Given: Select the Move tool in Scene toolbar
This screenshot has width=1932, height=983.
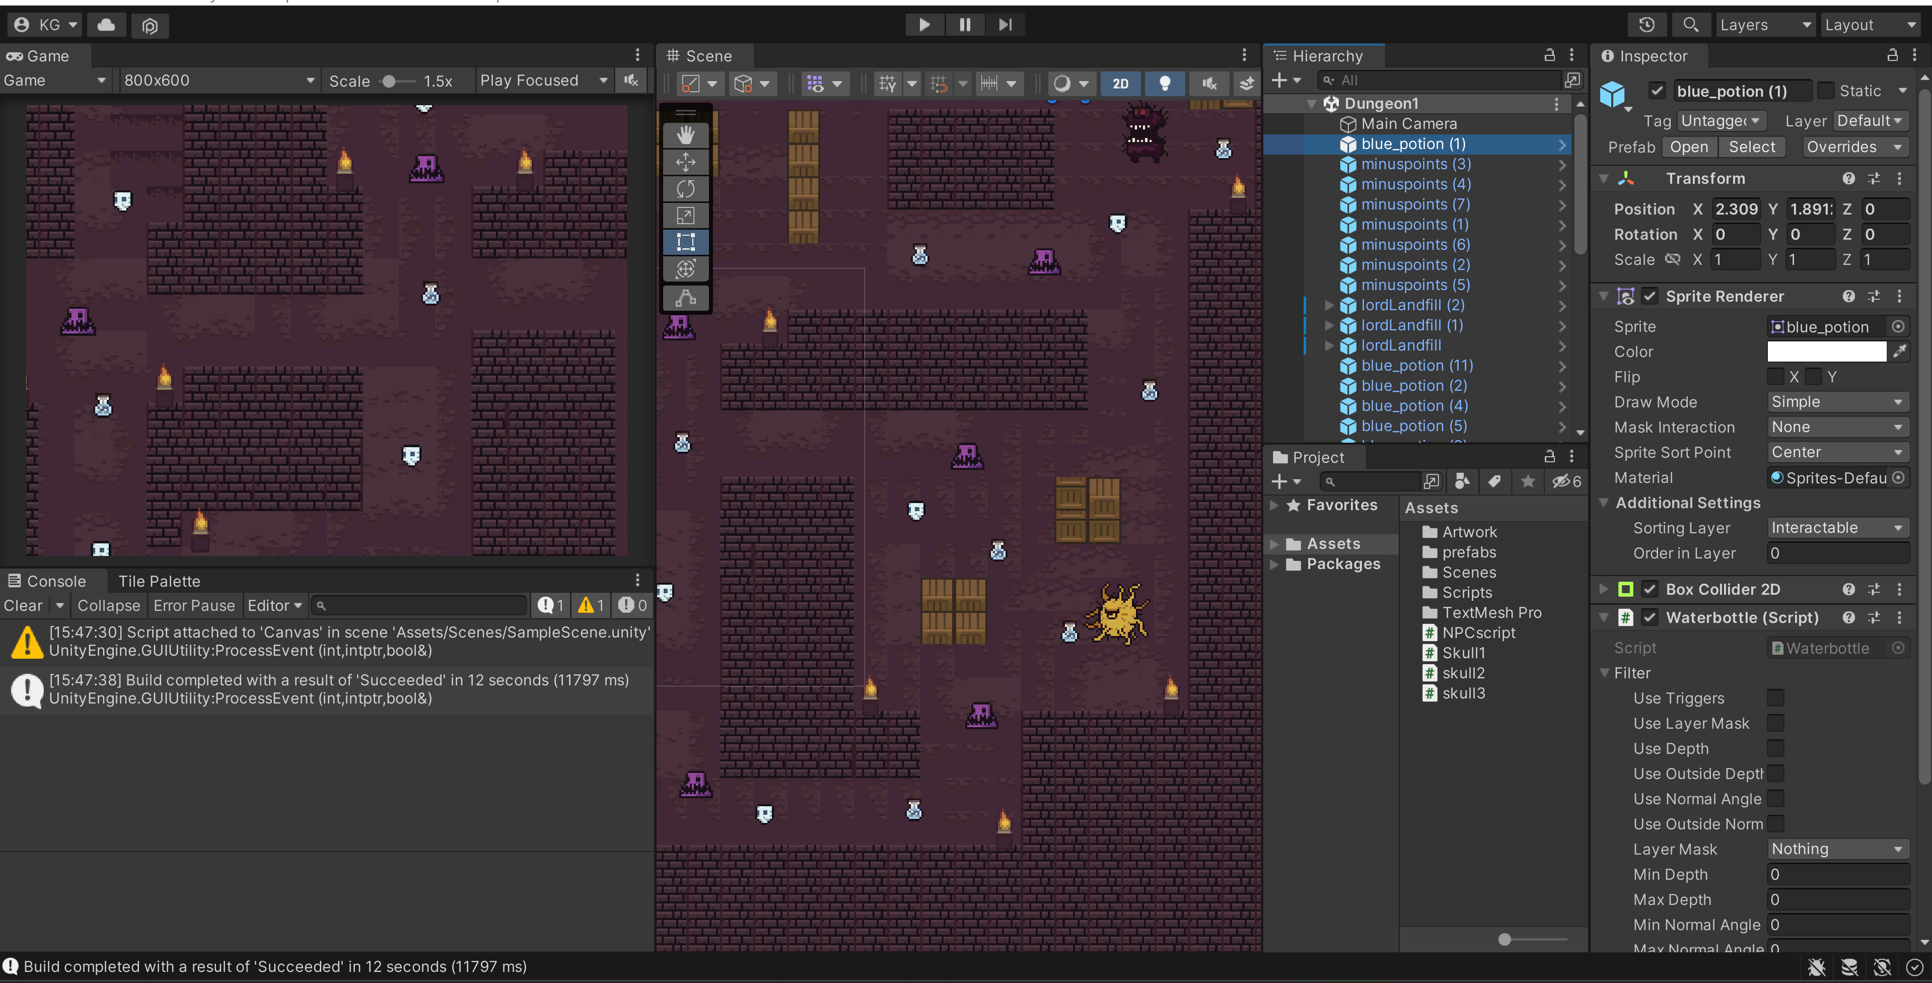Looking at the screenshot, I should pyautogui.click(x=685, y=162).
